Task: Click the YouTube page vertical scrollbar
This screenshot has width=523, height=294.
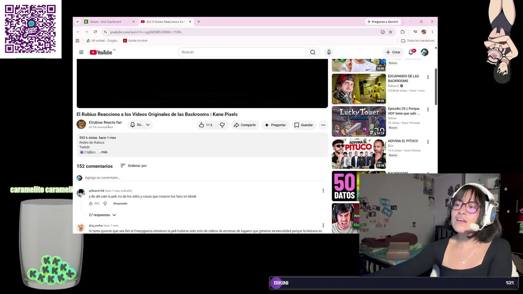Action: [436, 87]
